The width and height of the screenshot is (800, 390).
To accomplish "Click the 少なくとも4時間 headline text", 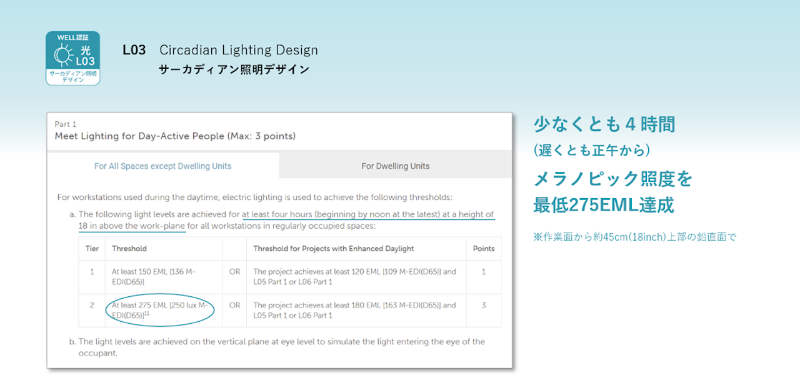I will point(604,124).
